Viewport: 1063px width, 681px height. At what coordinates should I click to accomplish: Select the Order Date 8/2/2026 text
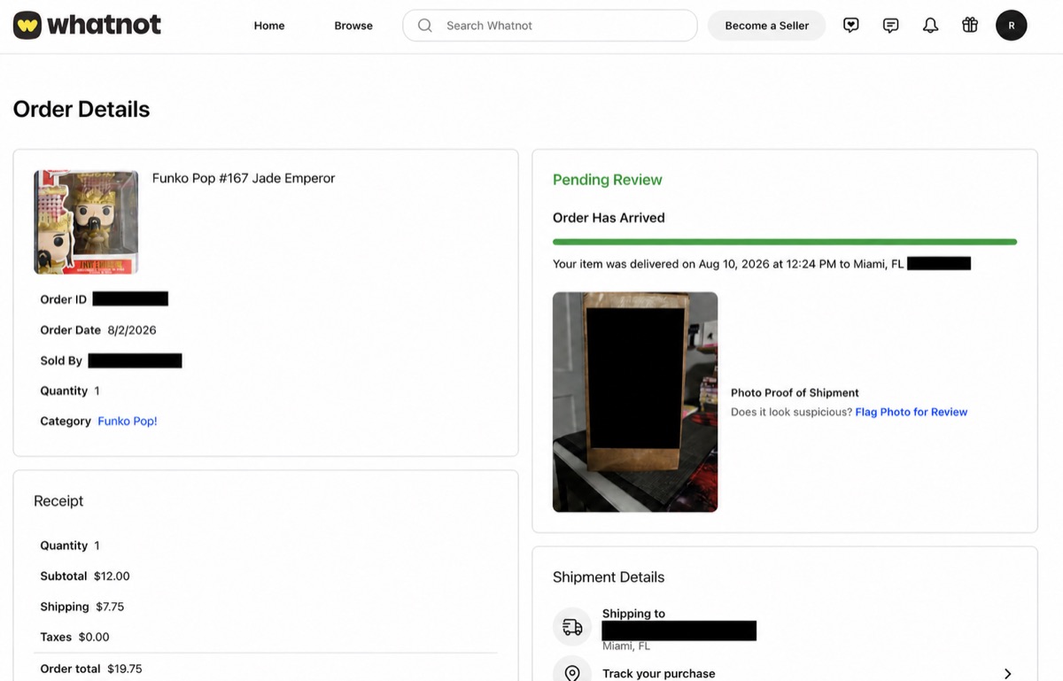click(98, 330)
